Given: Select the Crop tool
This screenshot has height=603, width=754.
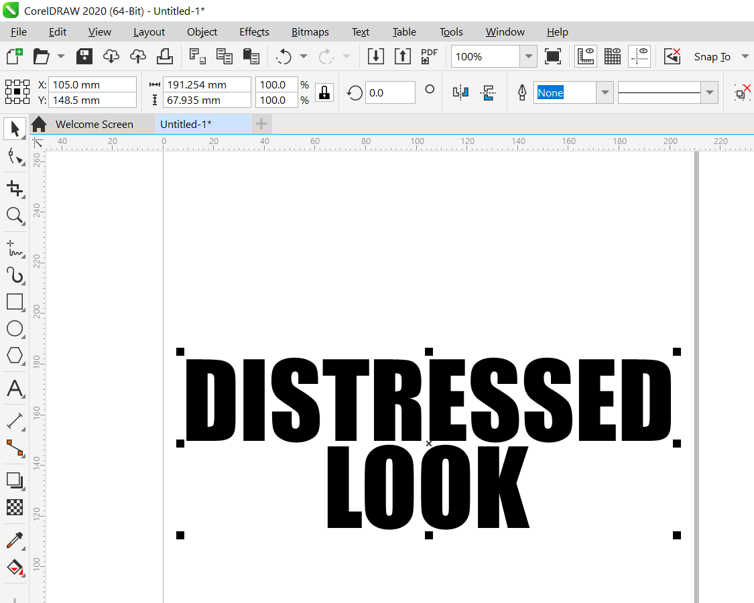Looking at the screenshot, I should click(15, 188).
